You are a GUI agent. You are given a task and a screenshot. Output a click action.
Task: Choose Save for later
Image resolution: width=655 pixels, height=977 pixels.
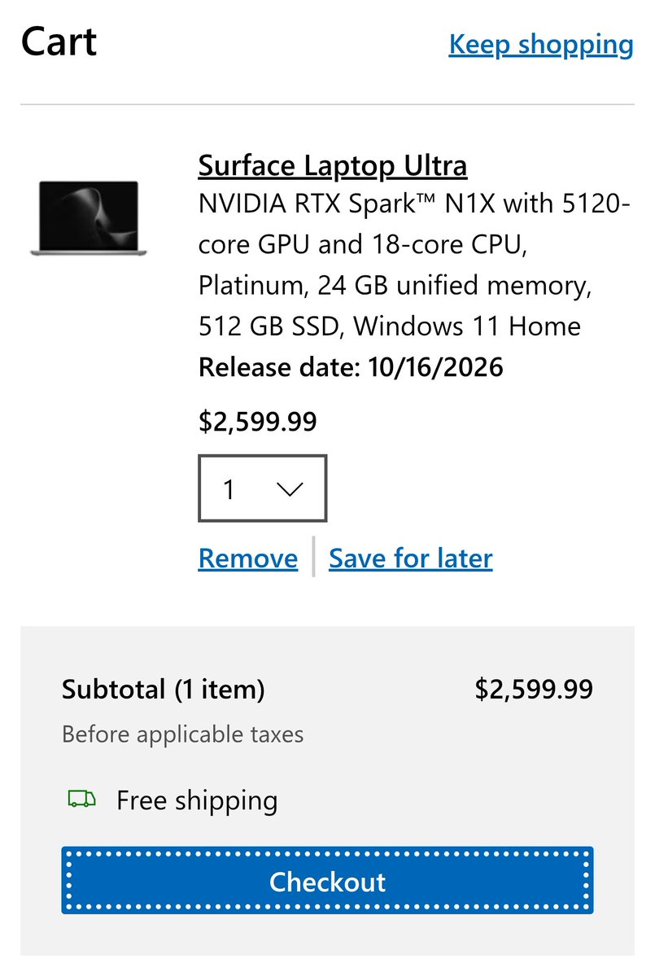tap(411, 559)
